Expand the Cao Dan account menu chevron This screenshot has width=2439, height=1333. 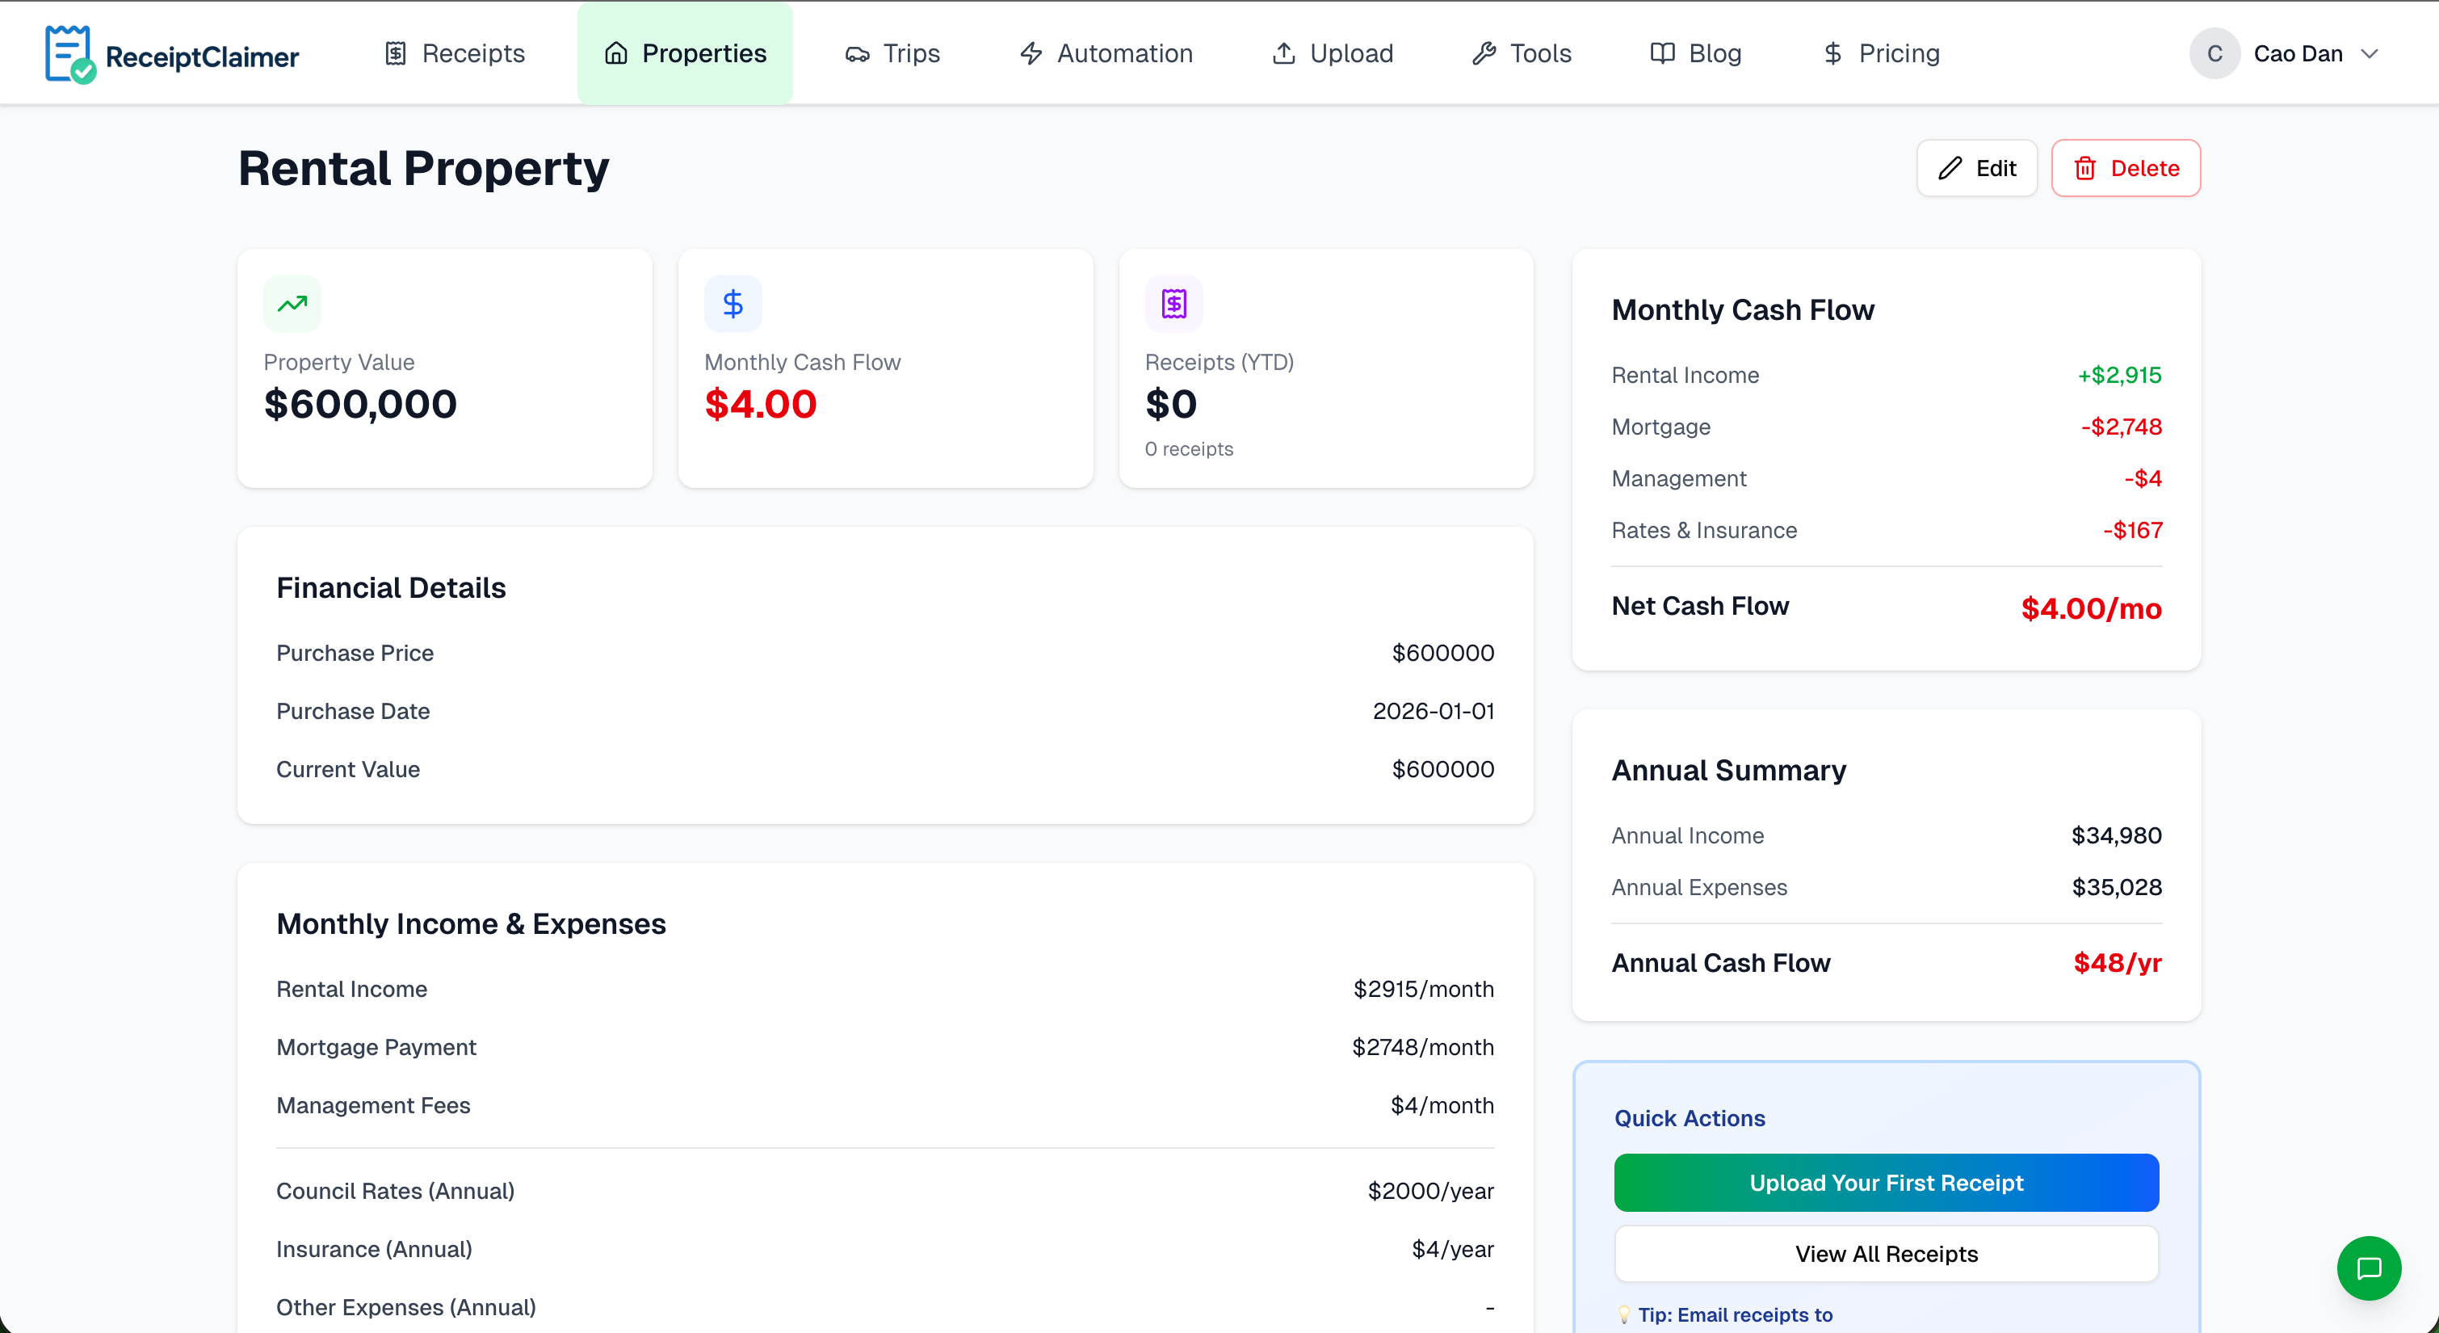pos(2369,54)
